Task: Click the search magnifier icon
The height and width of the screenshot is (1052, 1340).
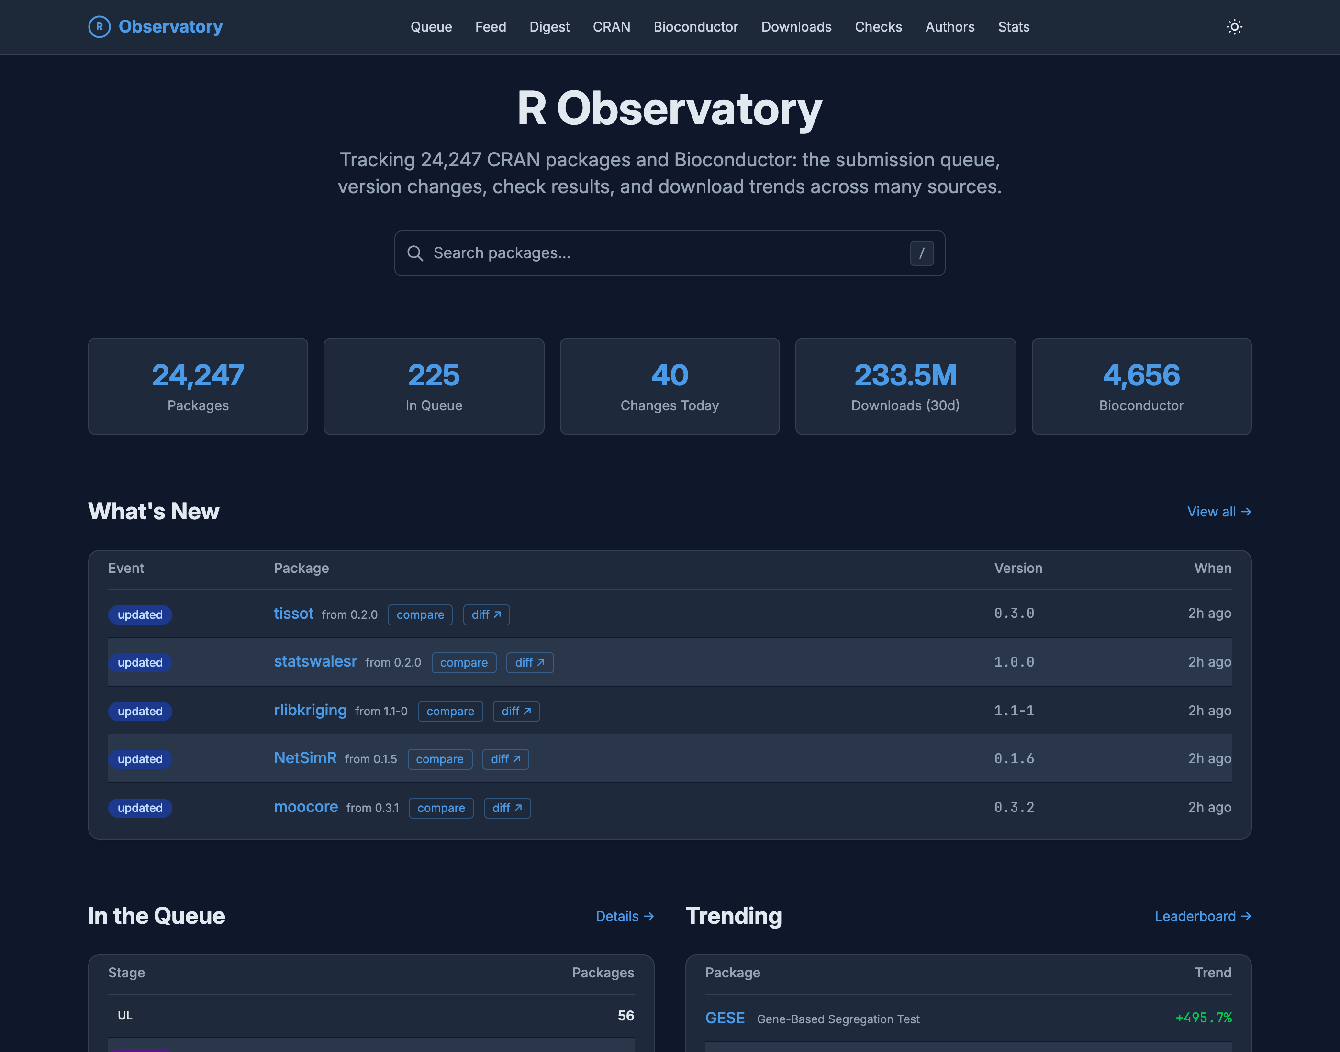Action: [415, 253]
